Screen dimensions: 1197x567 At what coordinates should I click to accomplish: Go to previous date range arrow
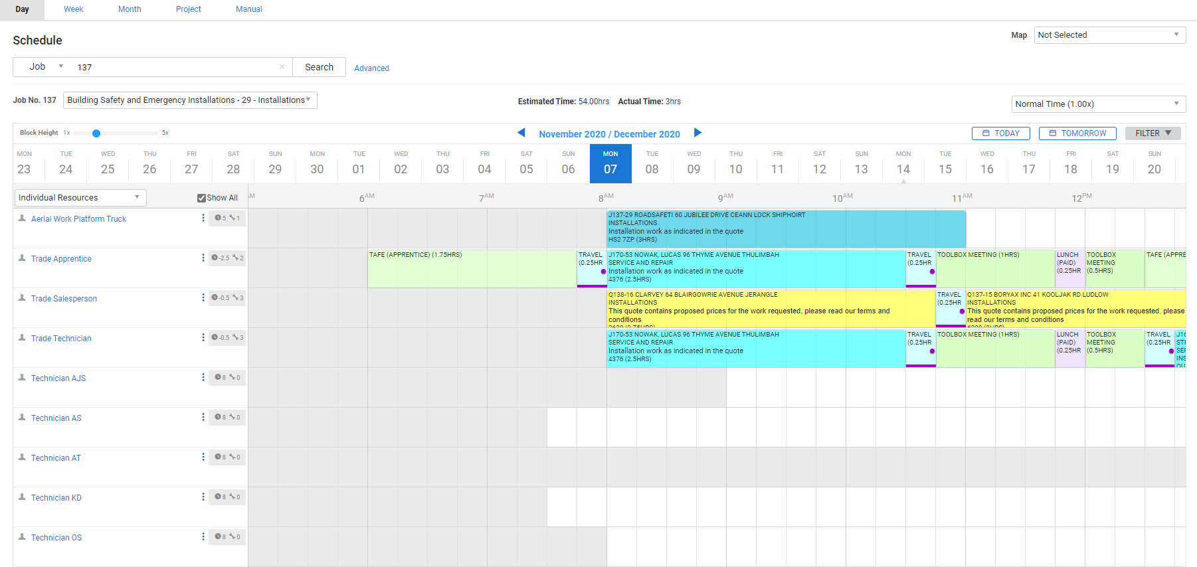(521, 133)
